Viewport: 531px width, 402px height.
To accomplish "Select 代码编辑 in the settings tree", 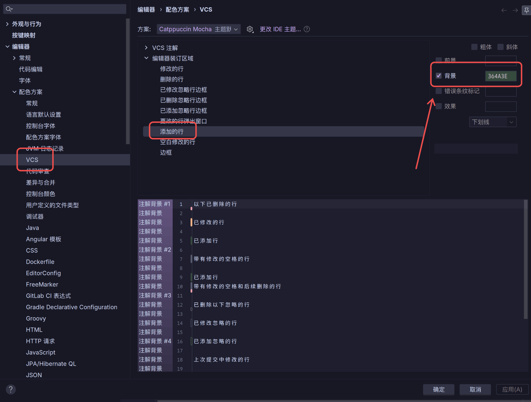I will pos(31,69).
